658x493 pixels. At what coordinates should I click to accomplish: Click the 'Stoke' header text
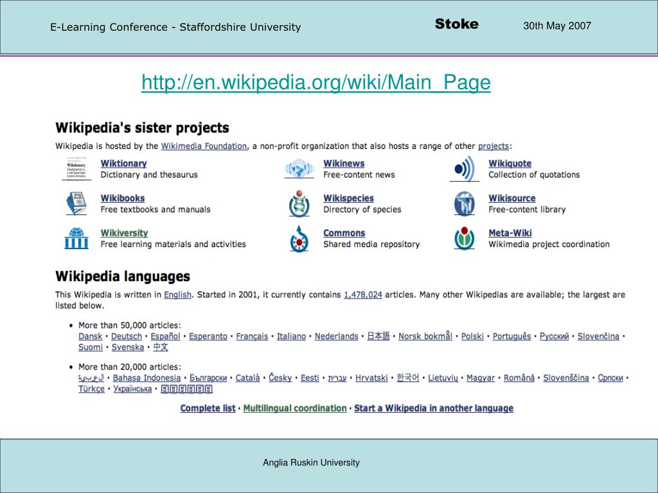pos(457,24)
